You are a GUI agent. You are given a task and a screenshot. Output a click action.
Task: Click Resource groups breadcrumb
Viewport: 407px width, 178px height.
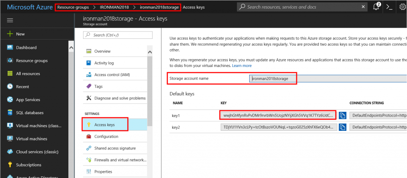73,7
